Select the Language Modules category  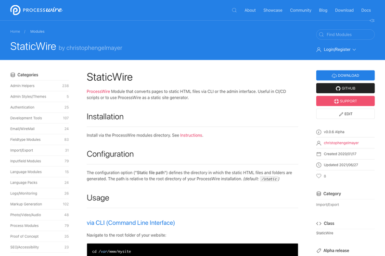pos(39,172)
